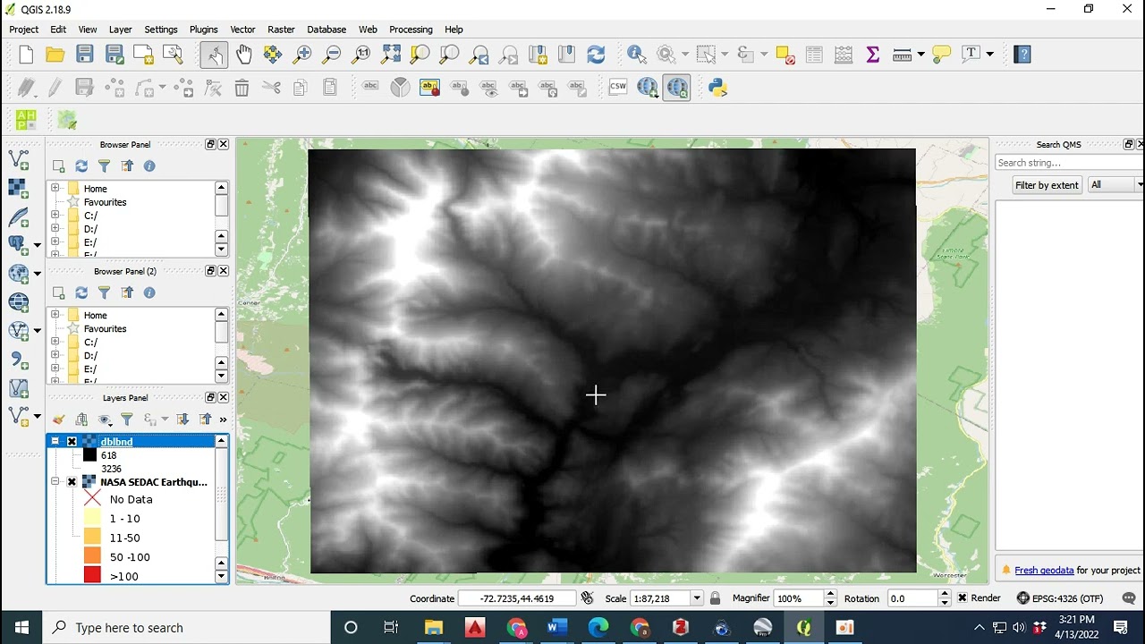Expand Home in first Browser Panel
Screen dimensions: 1145x644
tap(55, 189)
